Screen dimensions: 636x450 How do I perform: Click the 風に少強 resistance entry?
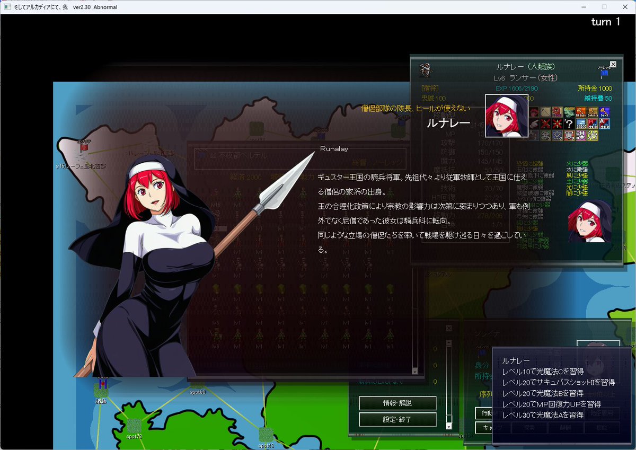pyautogui.click(x=577, y=175)
